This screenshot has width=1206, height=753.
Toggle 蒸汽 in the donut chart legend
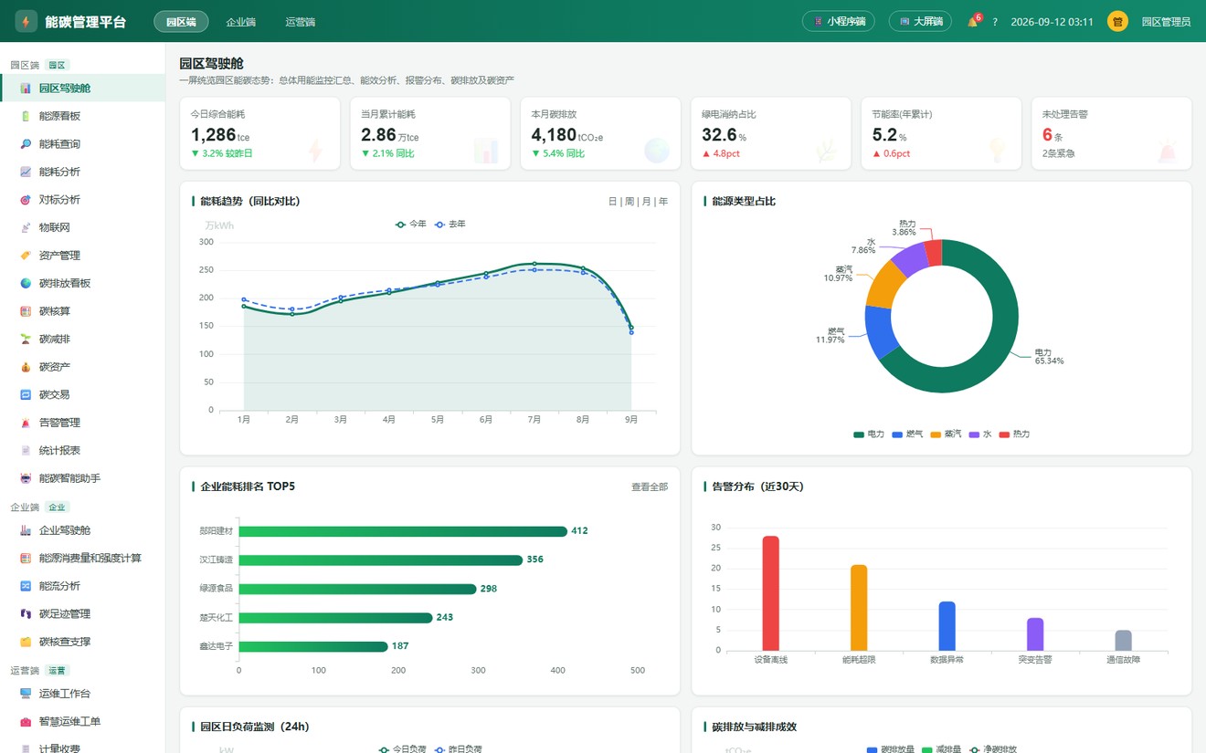[x=946, y=434]
